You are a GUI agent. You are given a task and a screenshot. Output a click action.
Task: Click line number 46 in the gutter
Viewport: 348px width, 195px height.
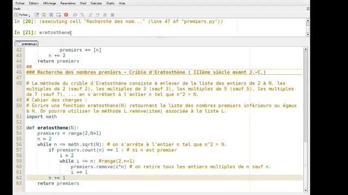(19, 72)
